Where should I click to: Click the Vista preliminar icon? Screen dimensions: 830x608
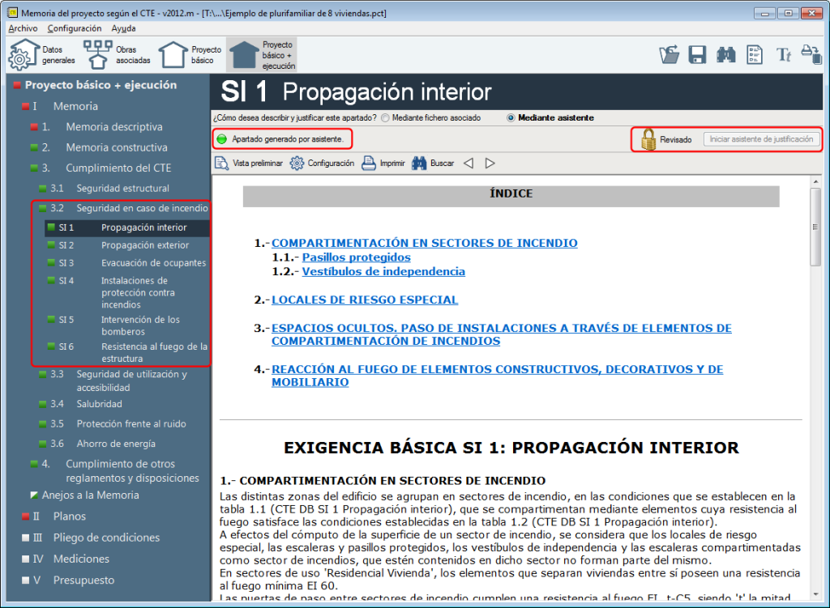click(221, 164)
